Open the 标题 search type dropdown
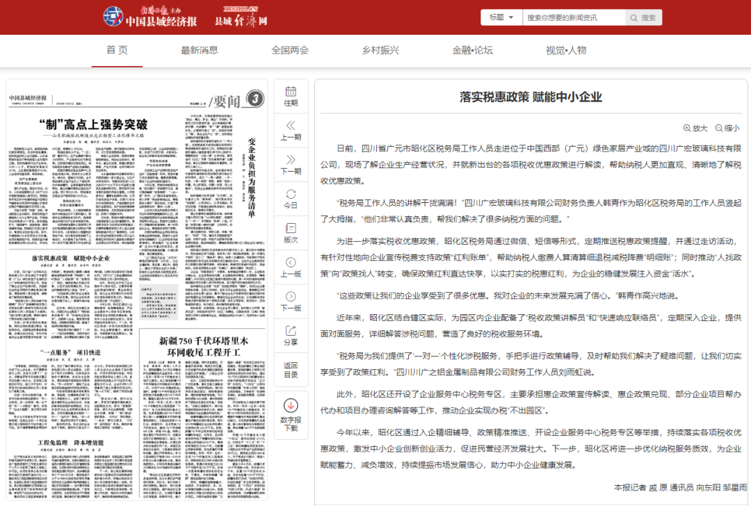The width and height of the screenshot is (751, 506). click(x=501, y=17)
